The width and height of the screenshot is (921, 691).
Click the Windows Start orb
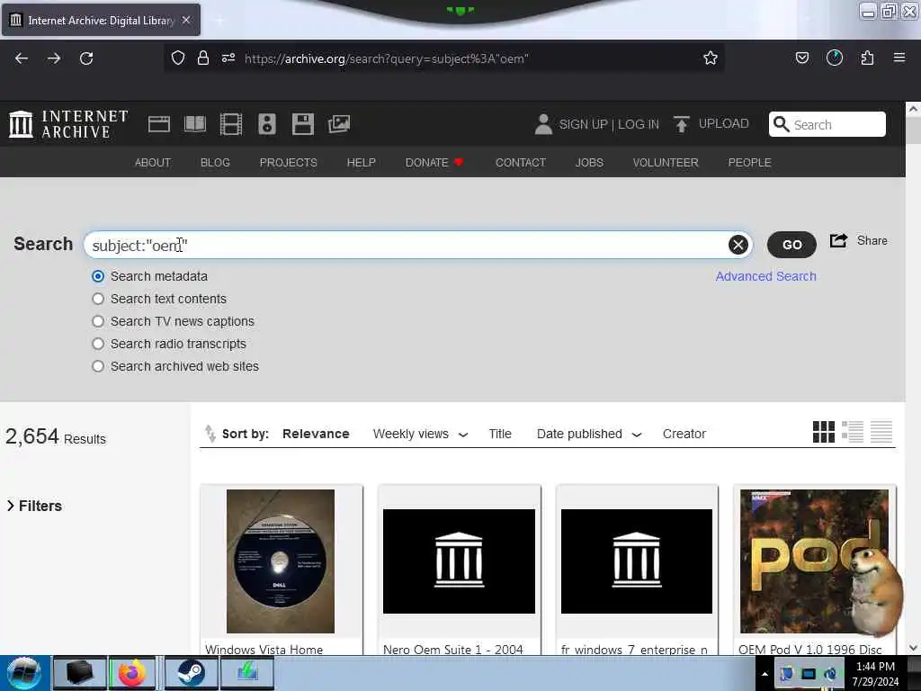pos(23,673)
